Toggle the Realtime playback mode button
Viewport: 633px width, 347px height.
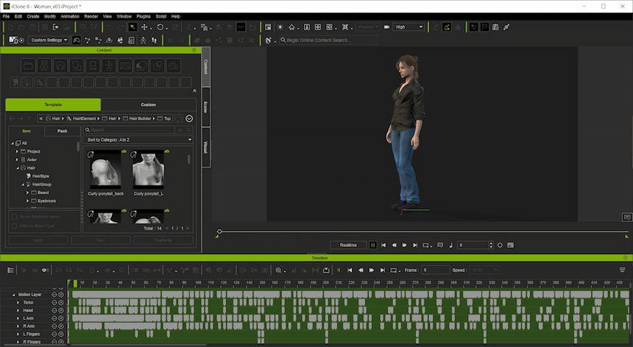click(348, 245)
